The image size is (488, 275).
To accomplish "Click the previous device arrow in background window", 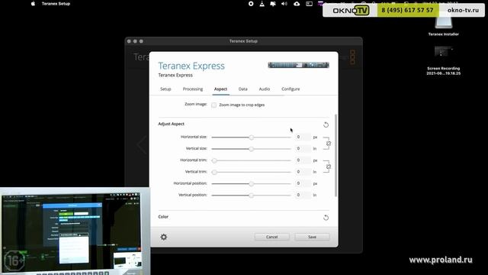I will tap(142, 144).
